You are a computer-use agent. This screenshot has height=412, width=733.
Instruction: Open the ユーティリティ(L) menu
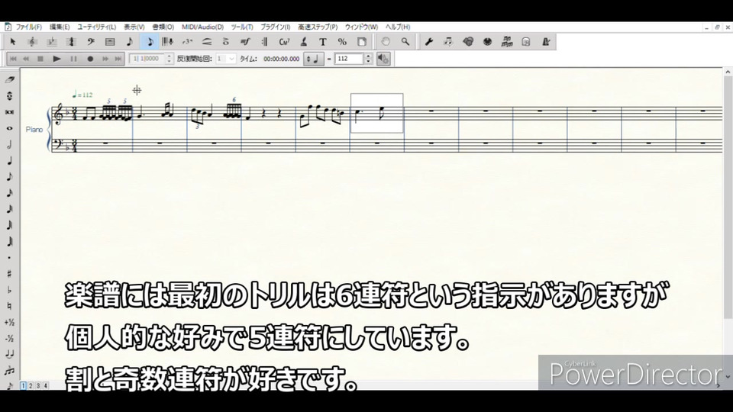(x=96, y=27)
